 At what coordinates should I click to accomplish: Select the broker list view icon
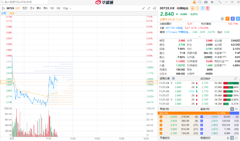pyautogui.click(x=232, y=138)
